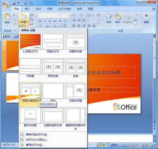Increase list indent level
Image resolution: width=158 pixels, height=149 pixels.
[x=79, y=21]
